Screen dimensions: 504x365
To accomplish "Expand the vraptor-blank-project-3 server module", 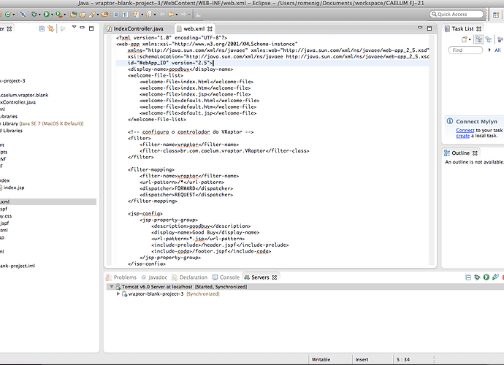I will (118, 293).
